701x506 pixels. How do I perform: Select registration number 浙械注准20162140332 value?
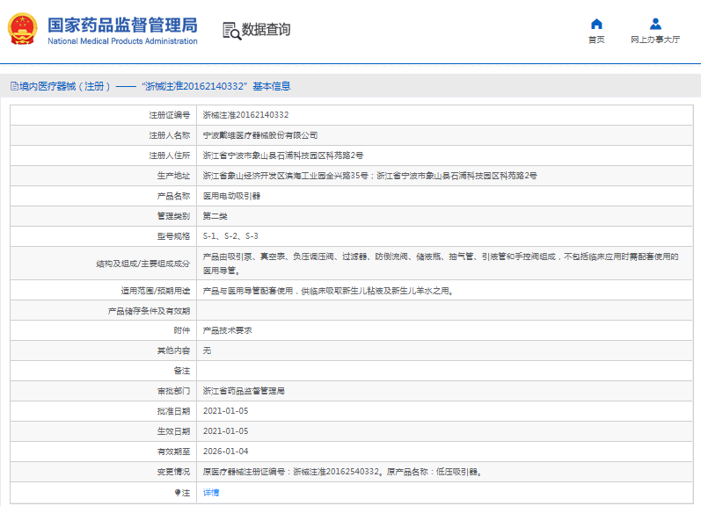pos(246,115)
